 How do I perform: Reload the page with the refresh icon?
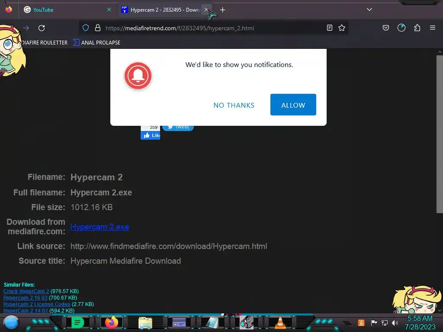pos(42,28)
